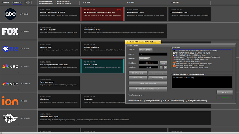Click the Channel input field
The height and width of the screenshot is (134, 239).
point(153,54)
